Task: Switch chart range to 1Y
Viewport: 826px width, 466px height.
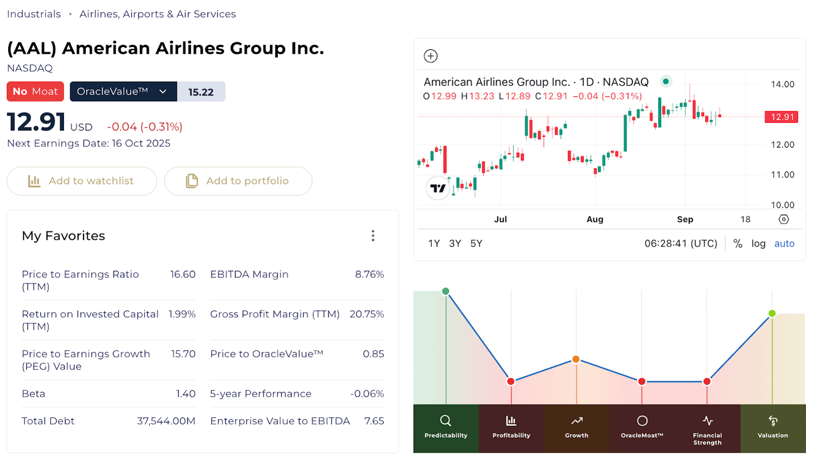Action: tap(434, 244)
